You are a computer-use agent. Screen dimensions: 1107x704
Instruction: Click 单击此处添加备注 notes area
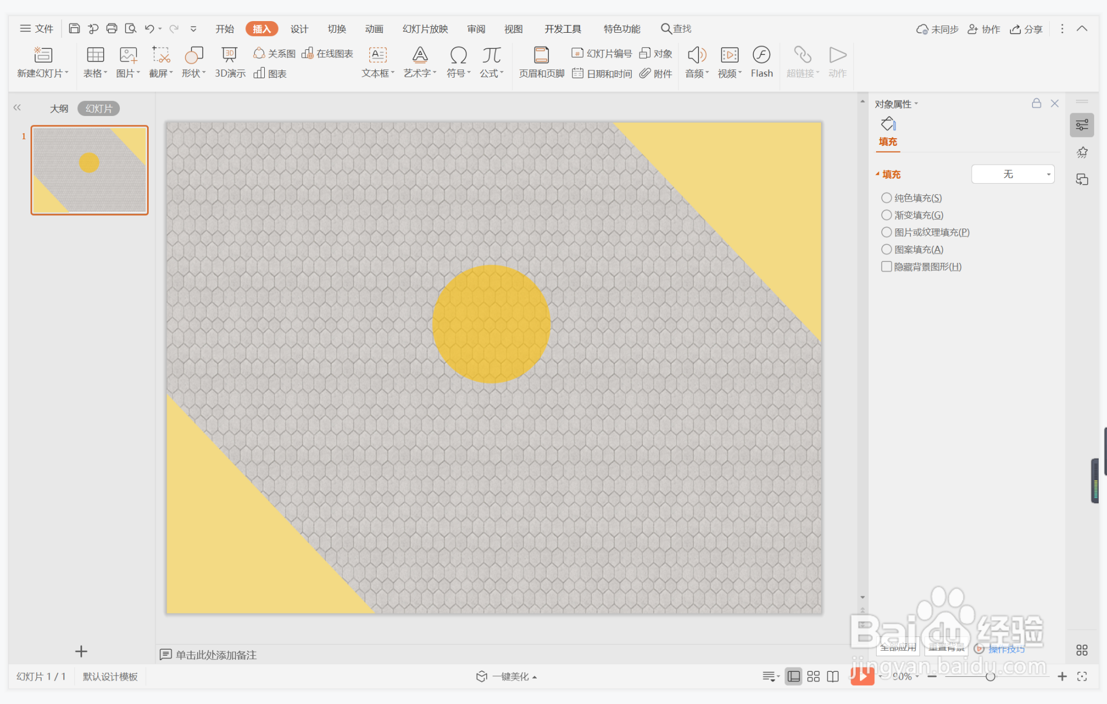tap(216, 655)
